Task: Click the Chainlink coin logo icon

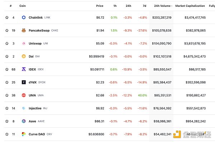Action: coord(24,18)
